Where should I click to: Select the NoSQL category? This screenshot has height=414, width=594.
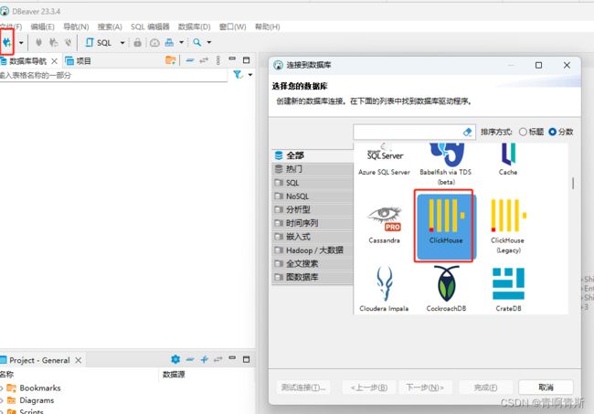(313, 196)
